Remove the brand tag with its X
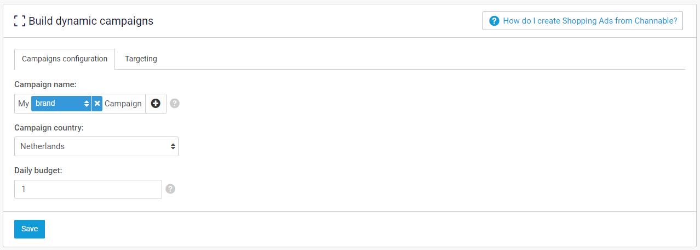 pyautogui.click(x=97, y=103)
